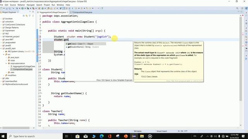Click the Toggle Mark Occurrences toolbar icon

coord(64,8)
